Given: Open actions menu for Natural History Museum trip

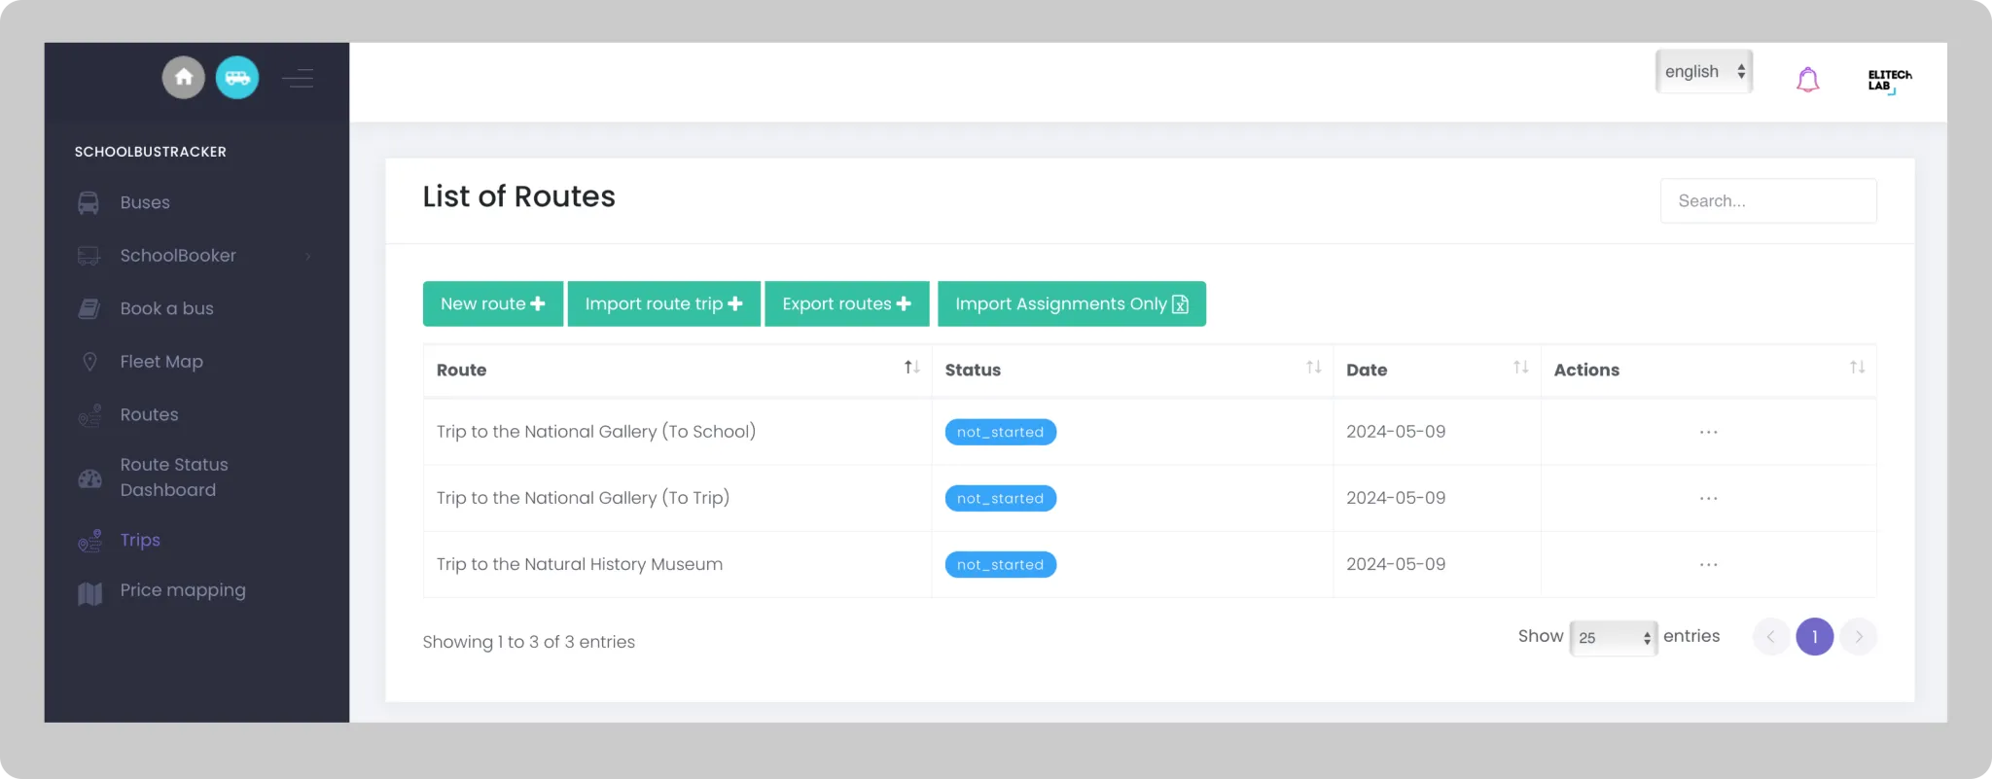Looking at the screenshot, I should [x=1708, y=565].
